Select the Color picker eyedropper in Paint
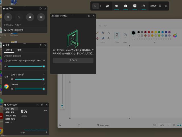Image resolution: width=182 pixels, height=137 pixels. 103,38
